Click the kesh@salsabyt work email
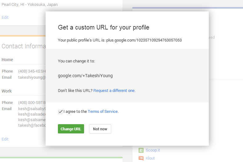Screen dimensions: 243x162 32,109
